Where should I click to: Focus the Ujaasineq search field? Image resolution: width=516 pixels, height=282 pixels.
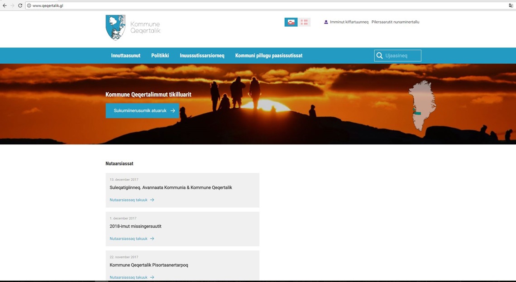click(402, 56)
